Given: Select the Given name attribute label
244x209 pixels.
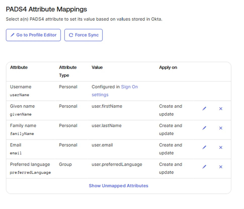Looking at the screenshot, I should click(x=22, y=106).
